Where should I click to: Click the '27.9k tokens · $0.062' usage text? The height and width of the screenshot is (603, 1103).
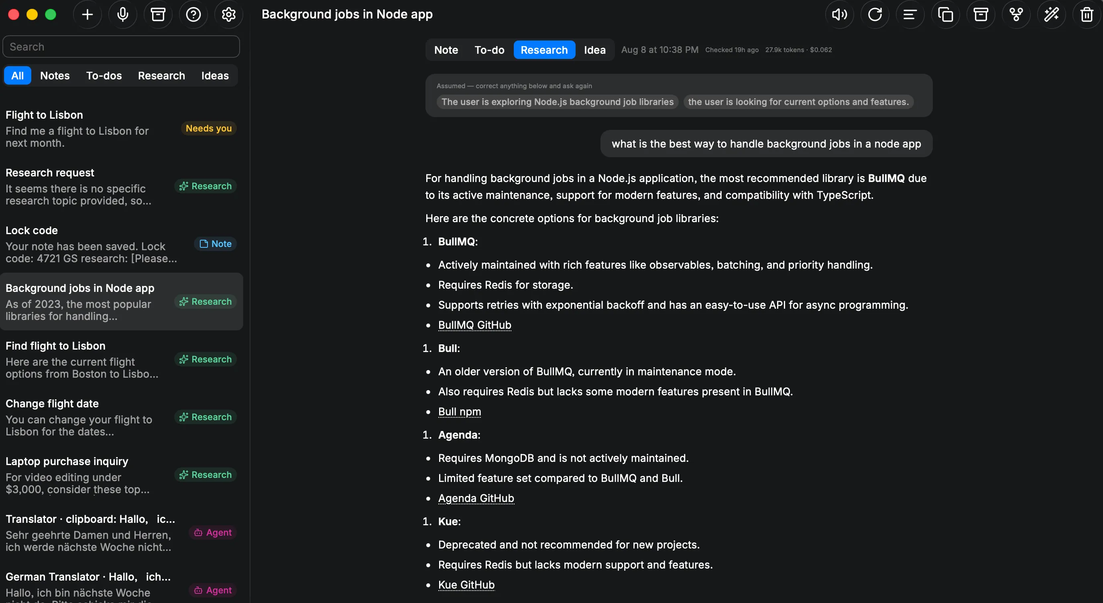pyautogui.click(x=799, y=50)
